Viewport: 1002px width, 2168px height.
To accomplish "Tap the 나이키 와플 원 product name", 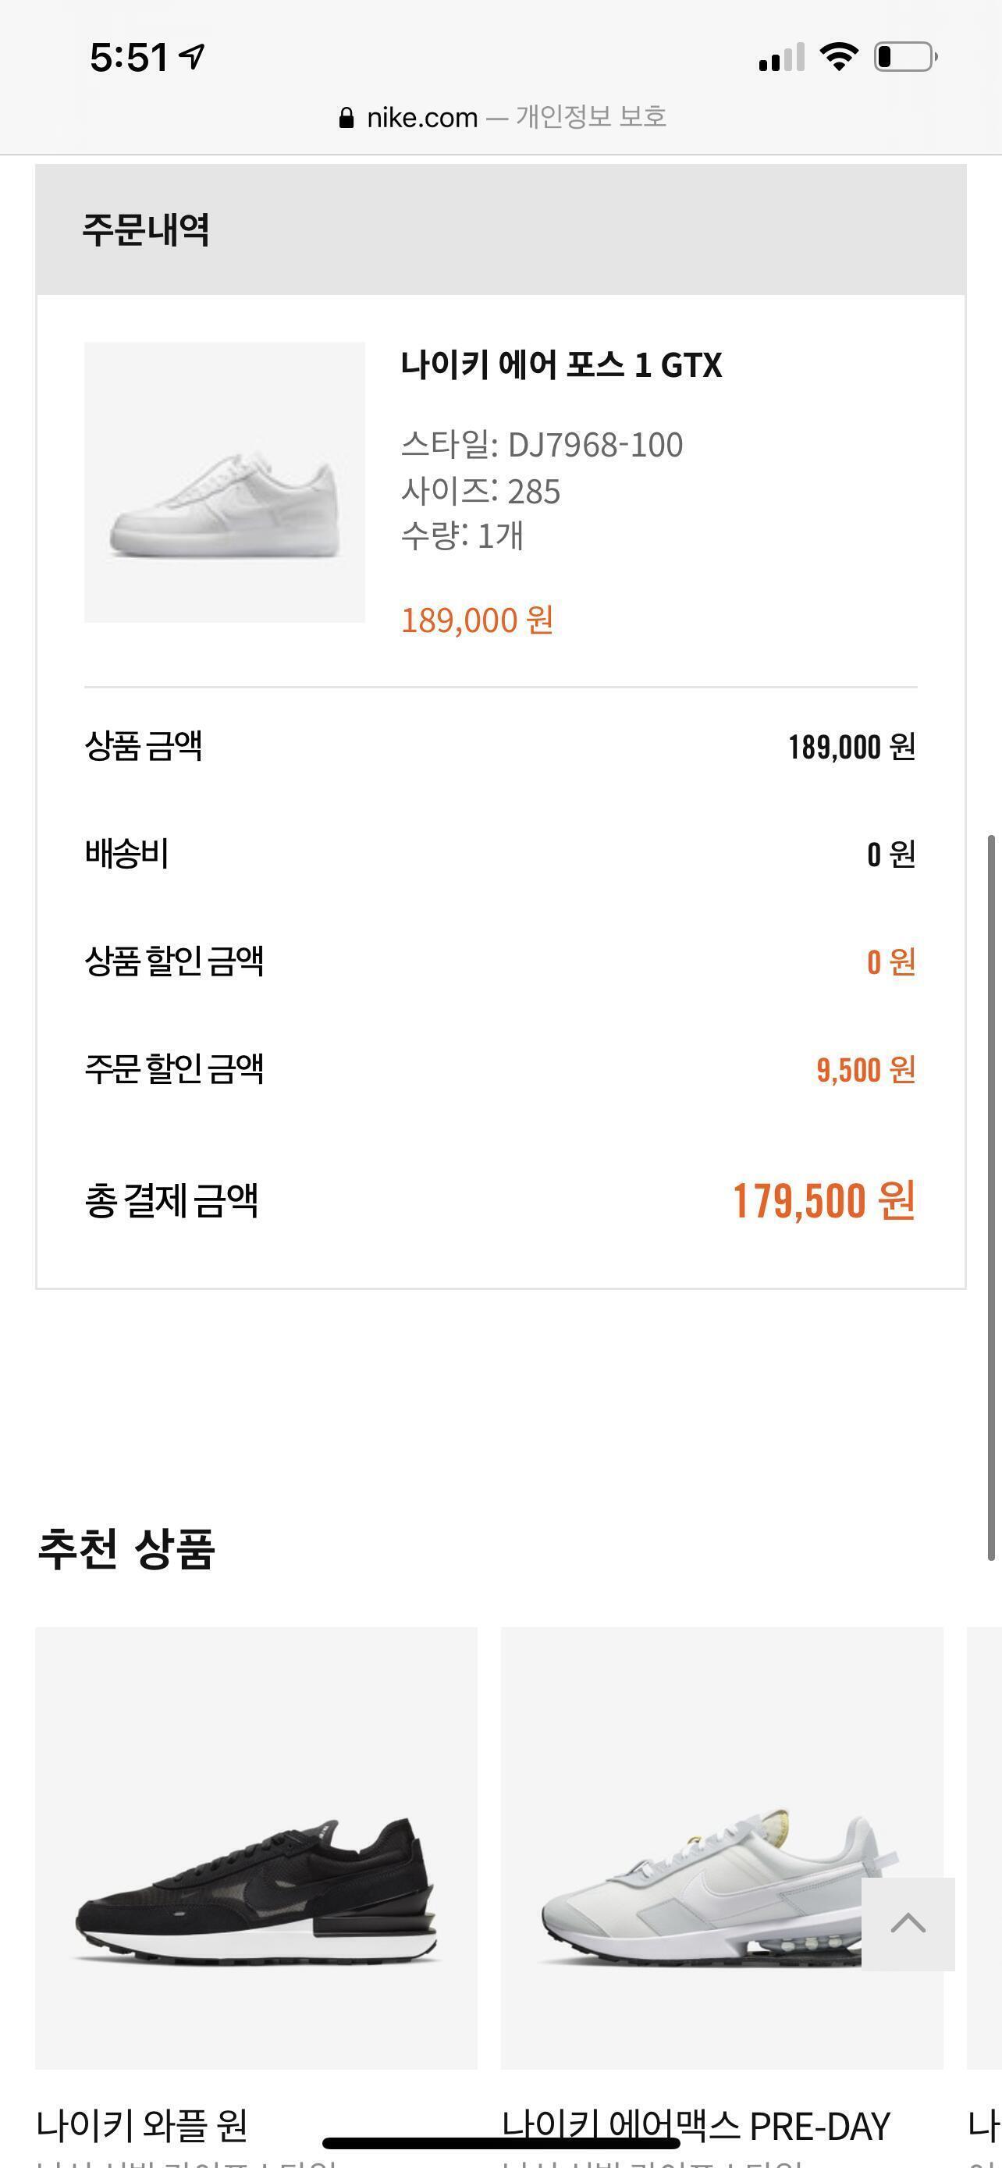I will (x=142, y=2124).
